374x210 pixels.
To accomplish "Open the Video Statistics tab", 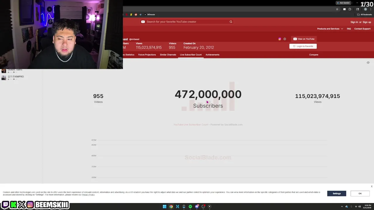I will click(x=128, y=55).
